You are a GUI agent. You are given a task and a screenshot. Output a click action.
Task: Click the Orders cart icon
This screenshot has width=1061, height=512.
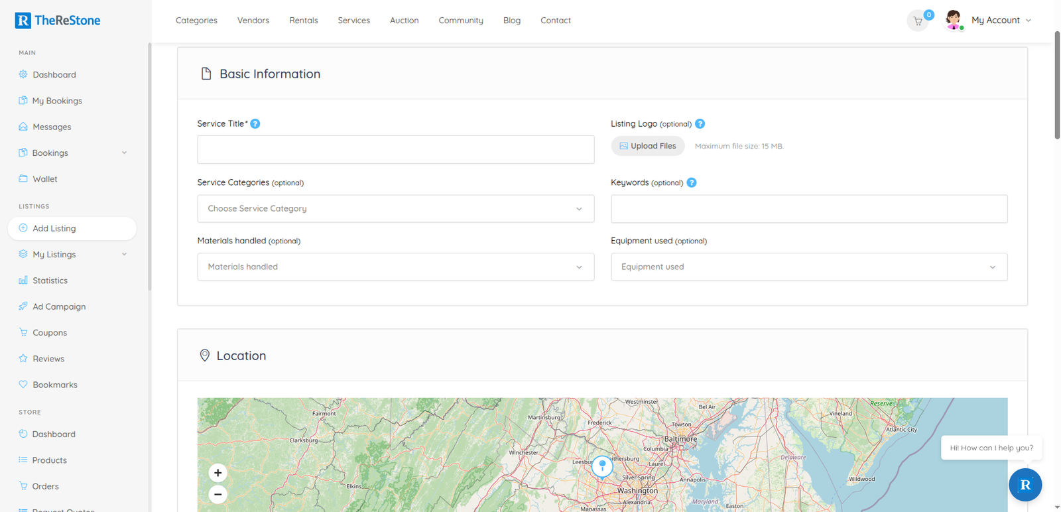(23, 485)
